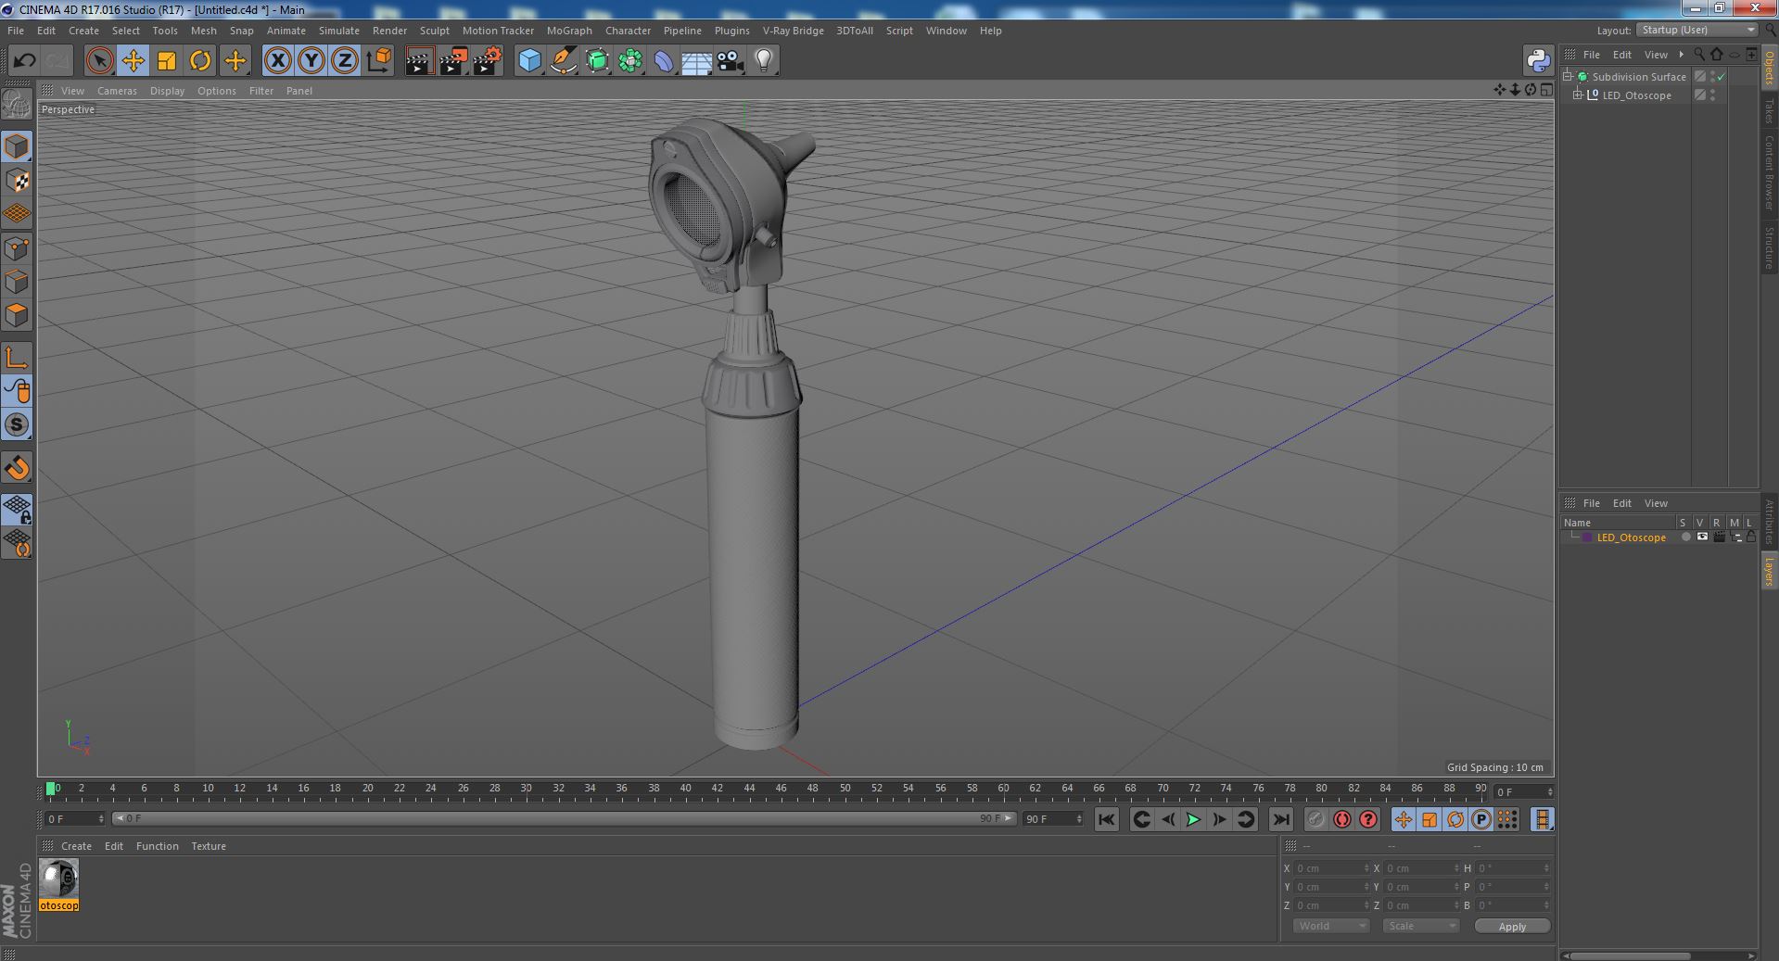Image resolution: width=1779 pixels, height=961 pixels.
Task: Open the Layout dropdown Startup (User)
Action: 1698,31
